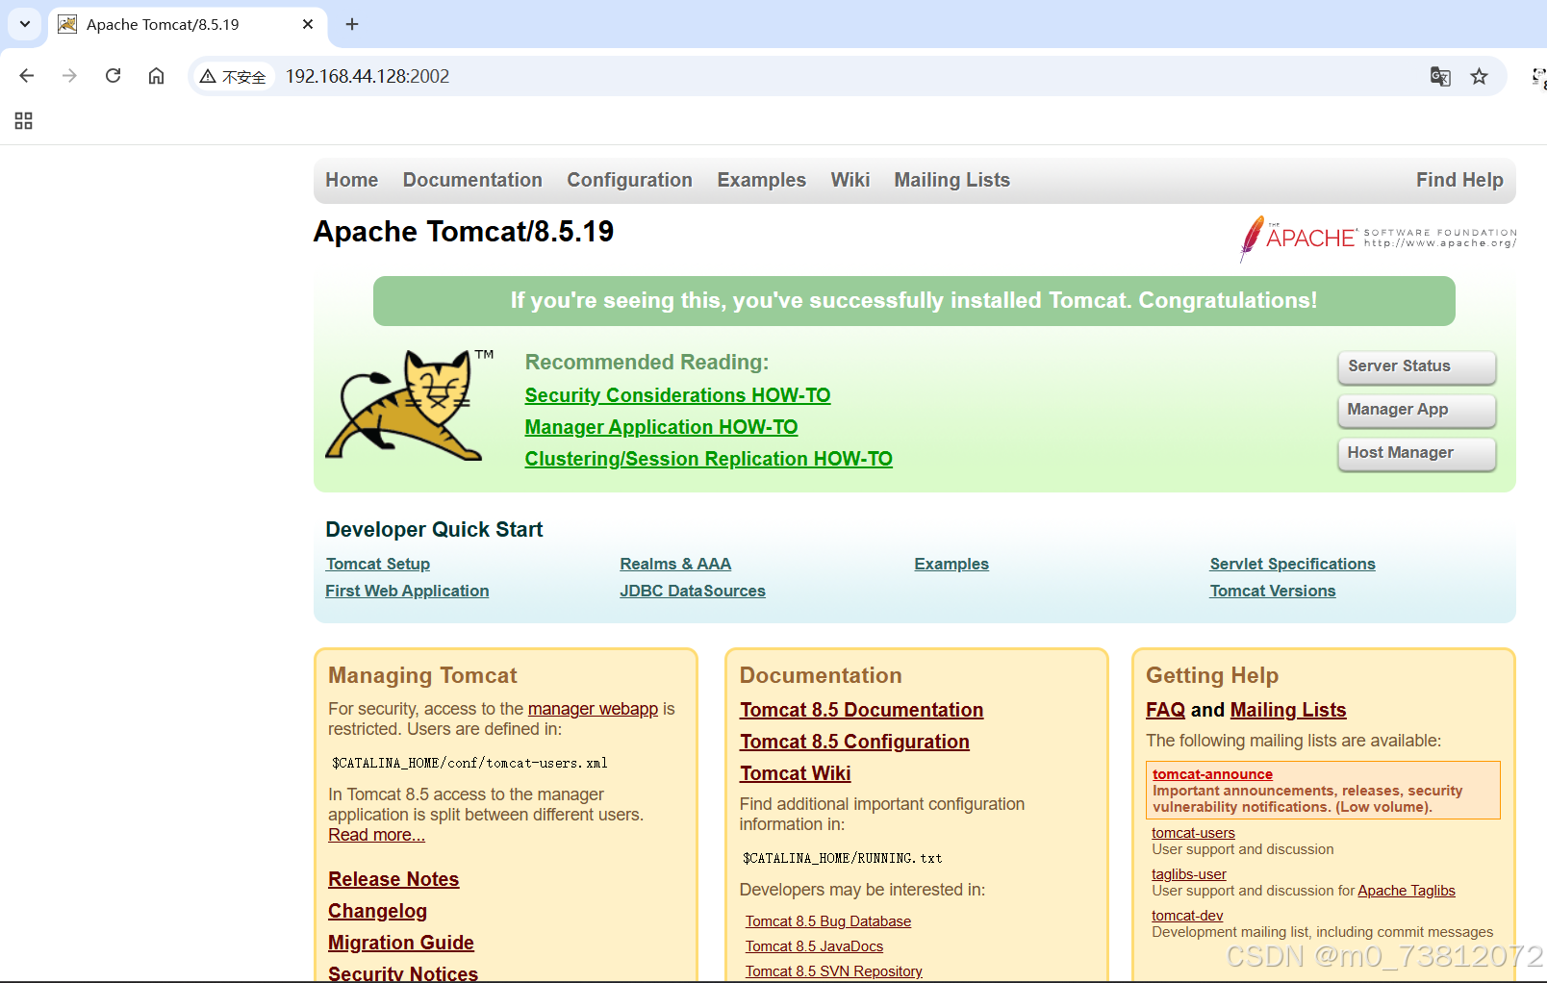Open Clustering/Session Replication HOW-TO link
Screen dimensions: 1547x983
click(x=708, y=459)
